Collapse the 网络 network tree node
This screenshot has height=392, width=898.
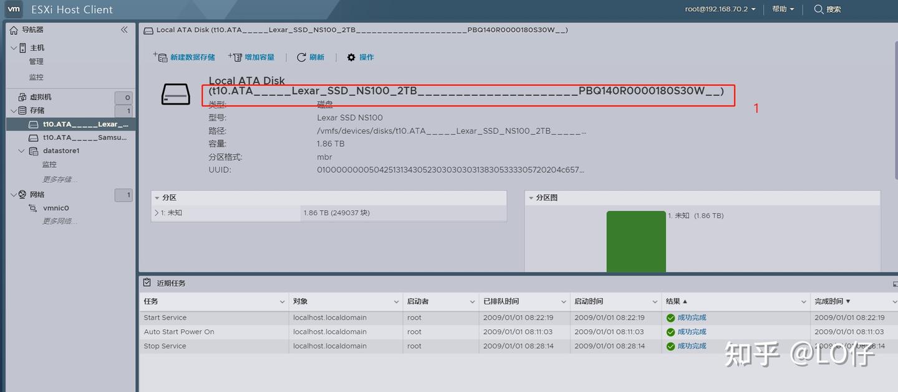coord(14,195)
